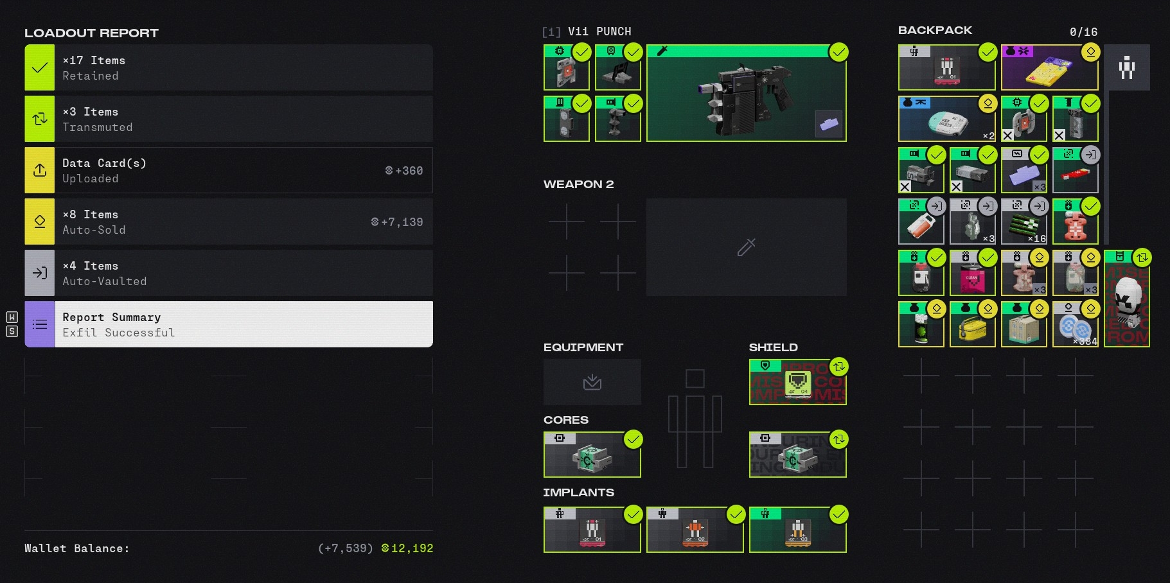Click the Backpack 0/16 capacity counter
This screenshot has height=583, width=1170.
tap(1083, 32)
